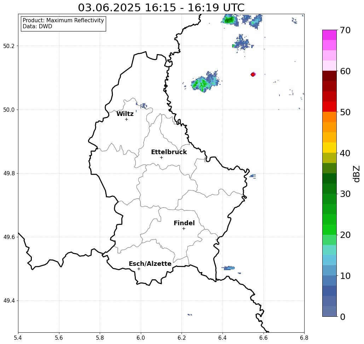
Task: Click the "6.8" longitude axis label
Action: pos(304,338)
